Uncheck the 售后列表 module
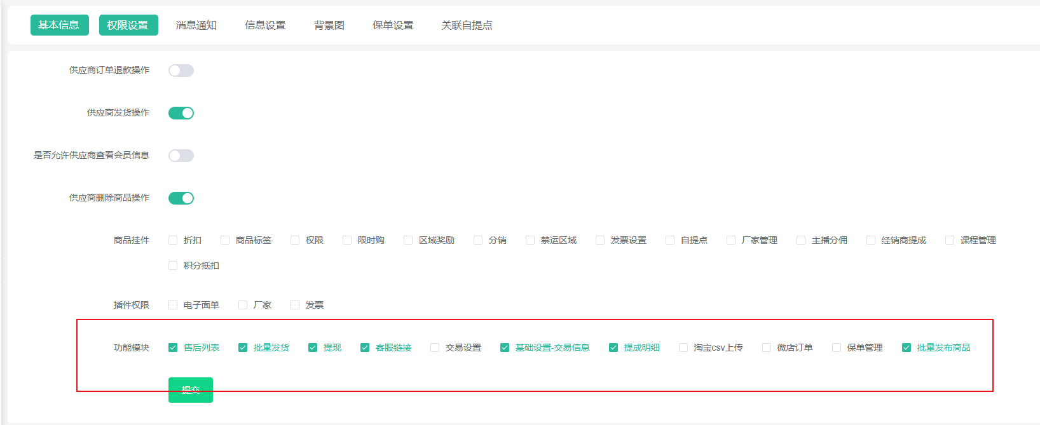1040x425 pixels. point(173,347)
